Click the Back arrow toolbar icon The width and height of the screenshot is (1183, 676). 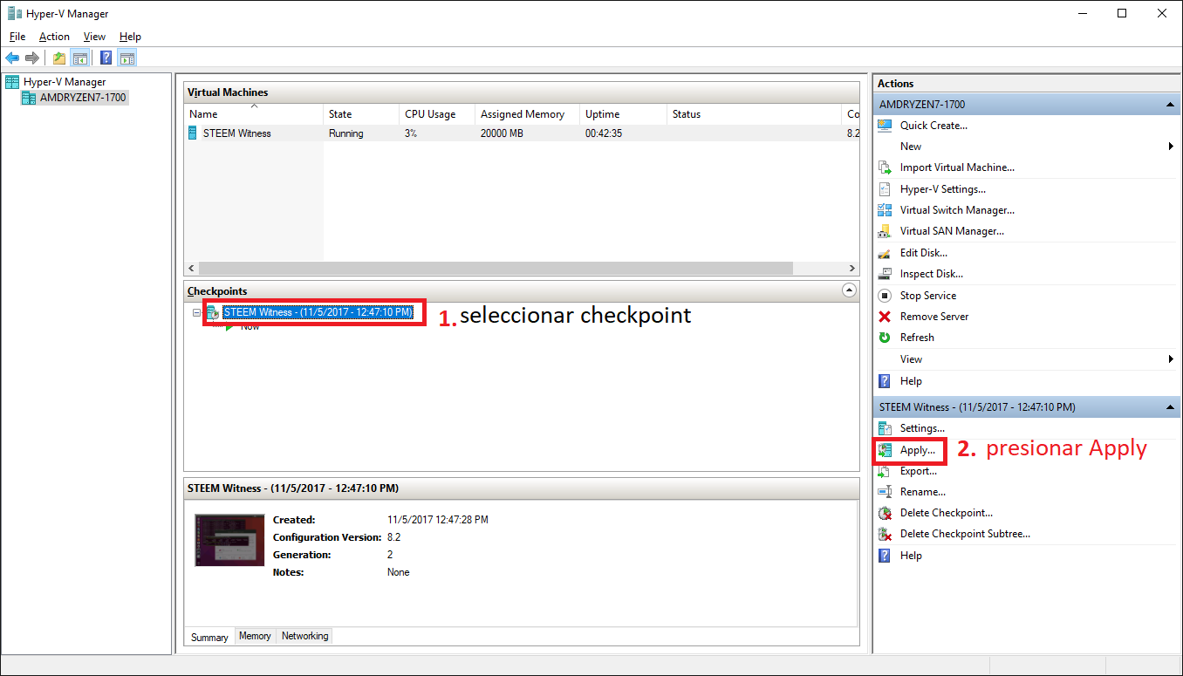(12, 58)
